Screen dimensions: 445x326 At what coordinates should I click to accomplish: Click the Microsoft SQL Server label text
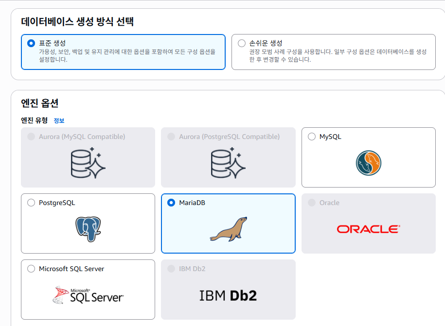[x=71, y=269]
